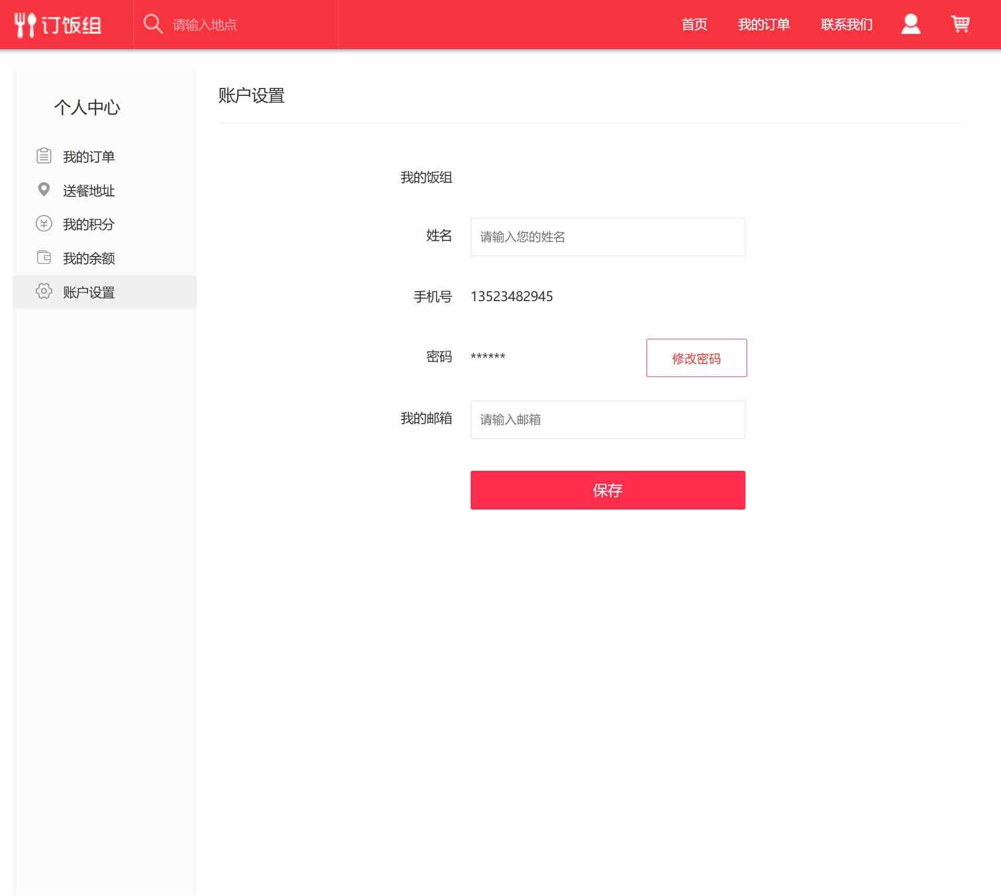Click the wallet icon beside 我的余额
Viewport: 1001px width, 895px height.
pos(43,258)
